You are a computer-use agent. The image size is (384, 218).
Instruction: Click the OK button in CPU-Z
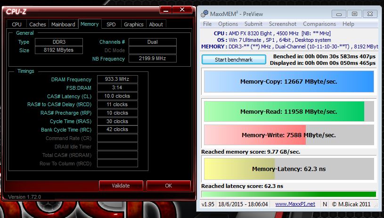coord(169,186)
